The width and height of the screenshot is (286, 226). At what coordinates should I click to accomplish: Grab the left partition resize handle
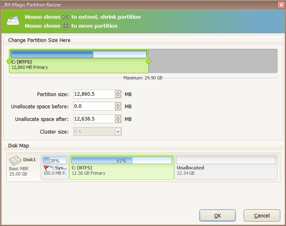9,61
